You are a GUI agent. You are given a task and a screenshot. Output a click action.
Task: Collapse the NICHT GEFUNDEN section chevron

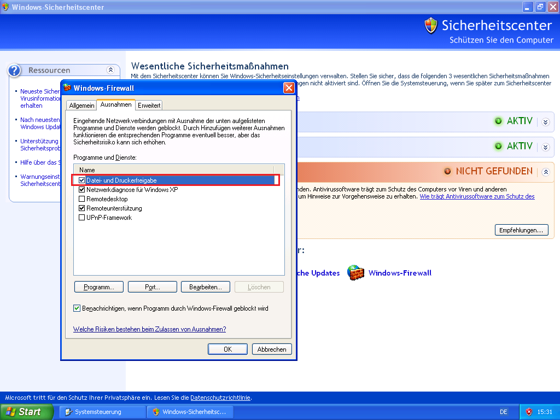pos(545,172)
